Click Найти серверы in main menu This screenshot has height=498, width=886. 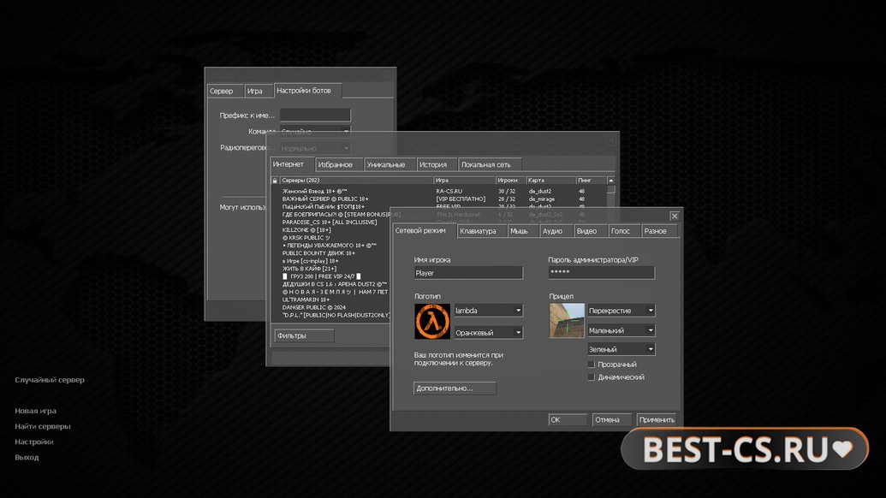click(x=43, y=426)
